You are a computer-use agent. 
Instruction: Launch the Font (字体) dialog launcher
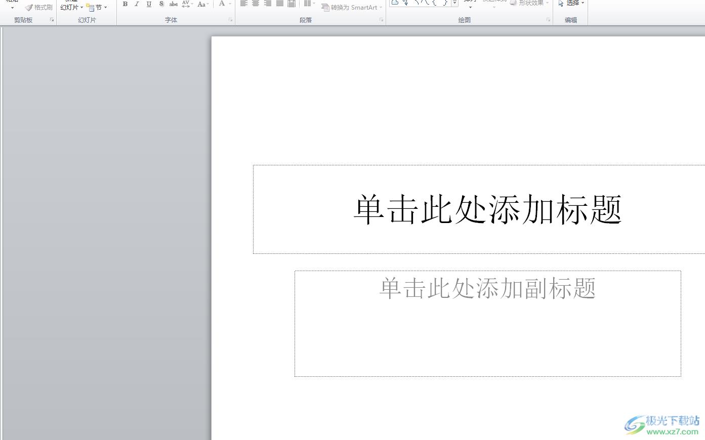pos(230,20)
